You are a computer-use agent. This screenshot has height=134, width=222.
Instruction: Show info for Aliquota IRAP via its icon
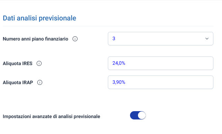click(40, 82)
